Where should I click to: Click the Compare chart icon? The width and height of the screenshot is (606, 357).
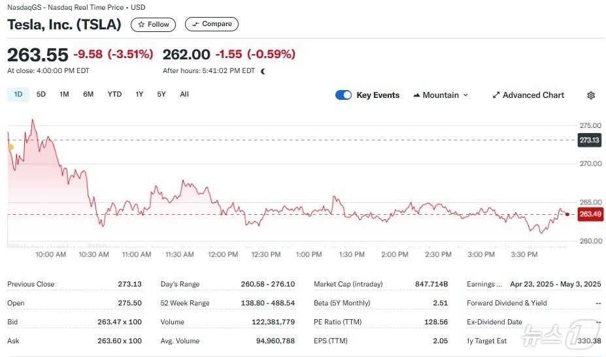click(x=195, y=24)
